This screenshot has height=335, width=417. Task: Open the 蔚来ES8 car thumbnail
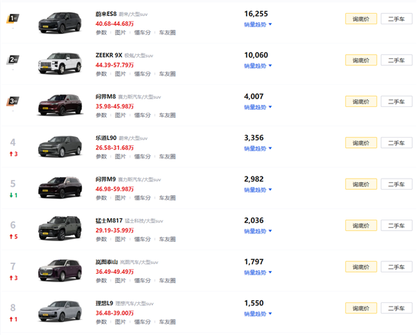(x=60, y=20)
